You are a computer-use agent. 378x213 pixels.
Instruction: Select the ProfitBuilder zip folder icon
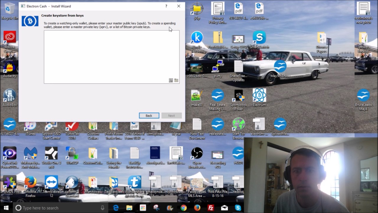tap(218, 40)
